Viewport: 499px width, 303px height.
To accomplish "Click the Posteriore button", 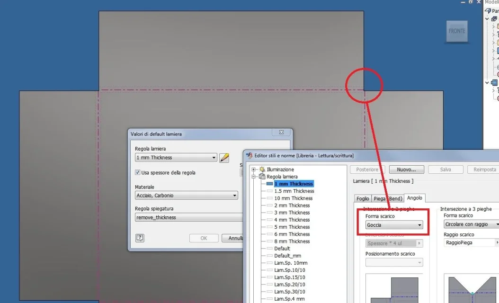I will click(367, 169).
